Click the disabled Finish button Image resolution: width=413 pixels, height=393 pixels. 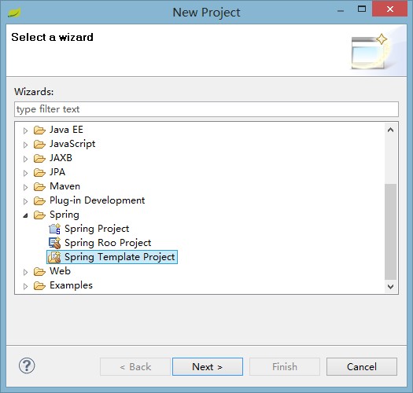pos(285,367)
